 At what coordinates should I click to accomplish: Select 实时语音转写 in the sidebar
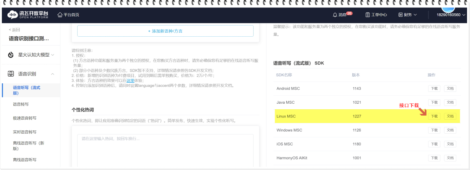click(25, 132)
